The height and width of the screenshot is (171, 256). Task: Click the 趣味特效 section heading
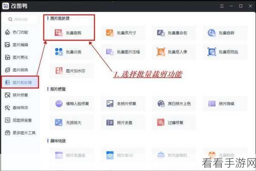click(x=58, y=141)
